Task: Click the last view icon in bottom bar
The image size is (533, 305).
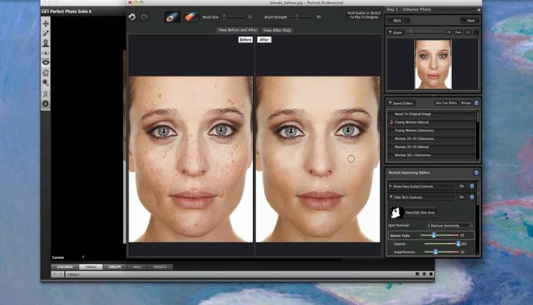Action: click(431, 274)
